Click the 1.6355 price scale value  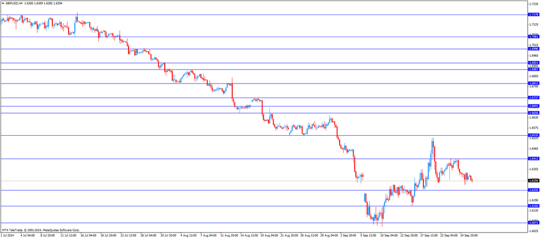pyautogui.click(x=534, y=169)
